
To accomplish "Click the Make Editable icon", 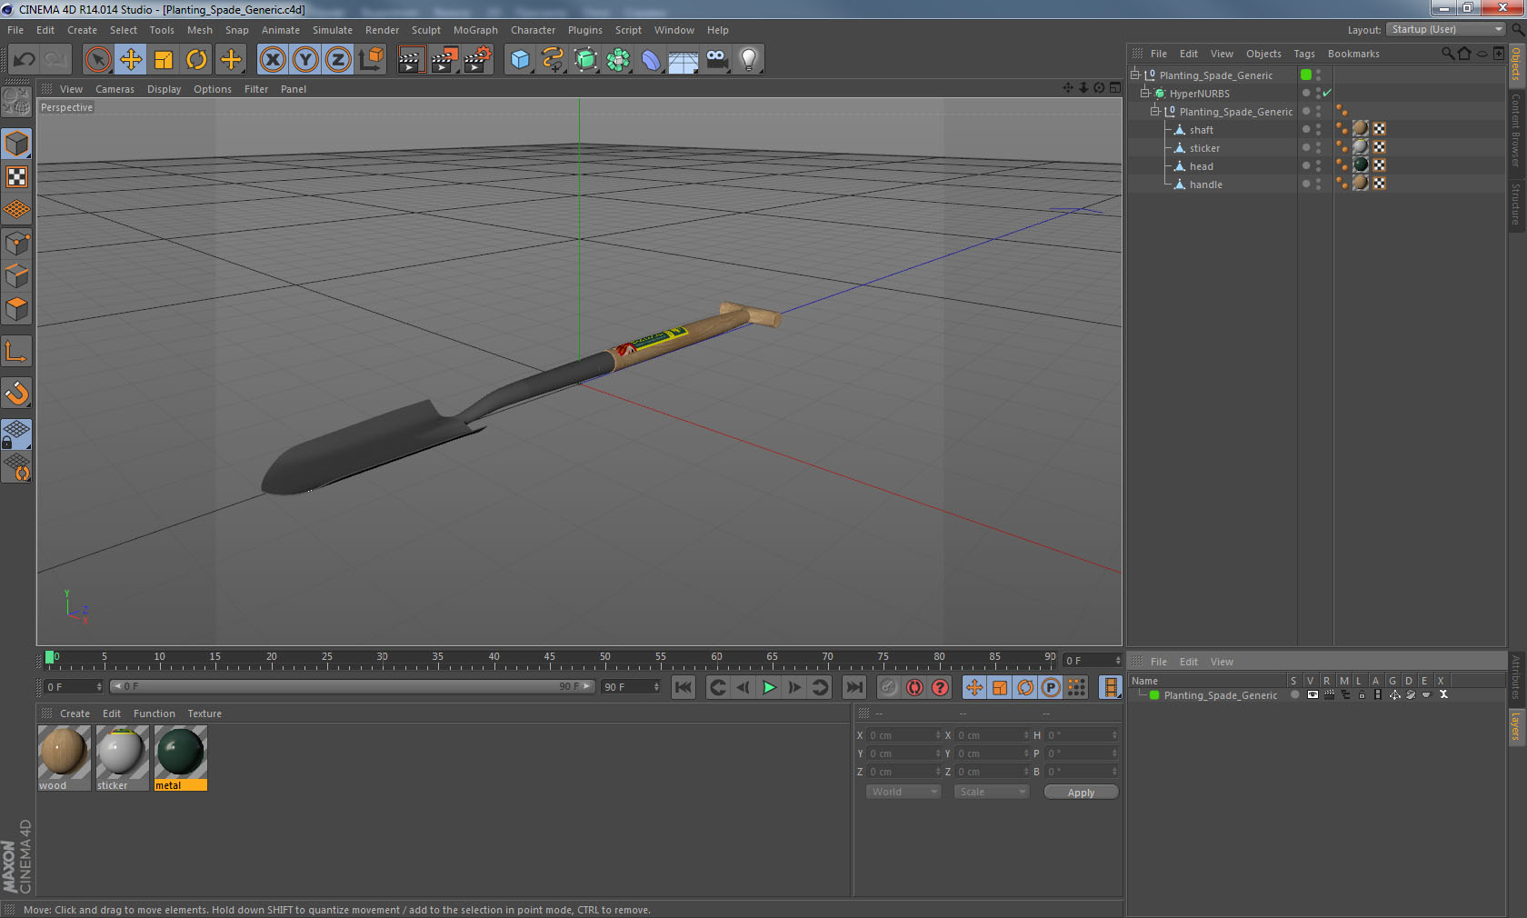I will (x=16, y=102).
